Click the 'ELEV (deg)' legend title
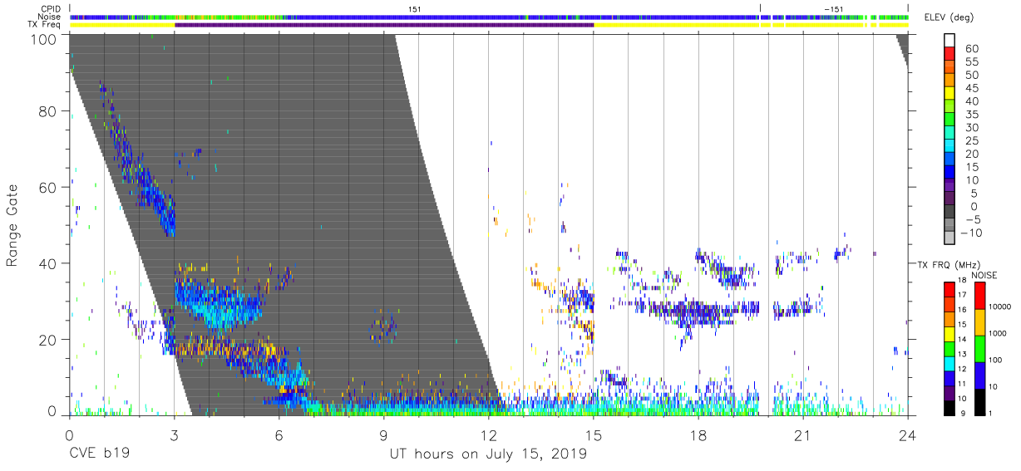The width and height of the screenshot is (1021, 471). click(x=949, y=18)
